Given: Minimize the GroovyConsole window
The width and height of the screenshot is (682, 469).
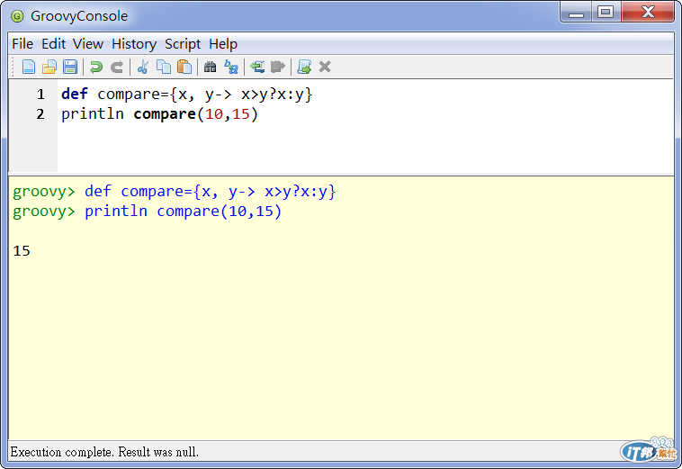Looking at the screenshot, I should coord(576,13).
